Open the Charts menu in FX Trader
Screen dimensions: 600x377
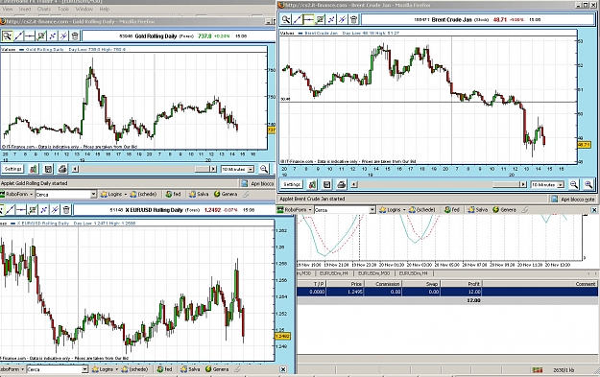(x=44, y=9)
